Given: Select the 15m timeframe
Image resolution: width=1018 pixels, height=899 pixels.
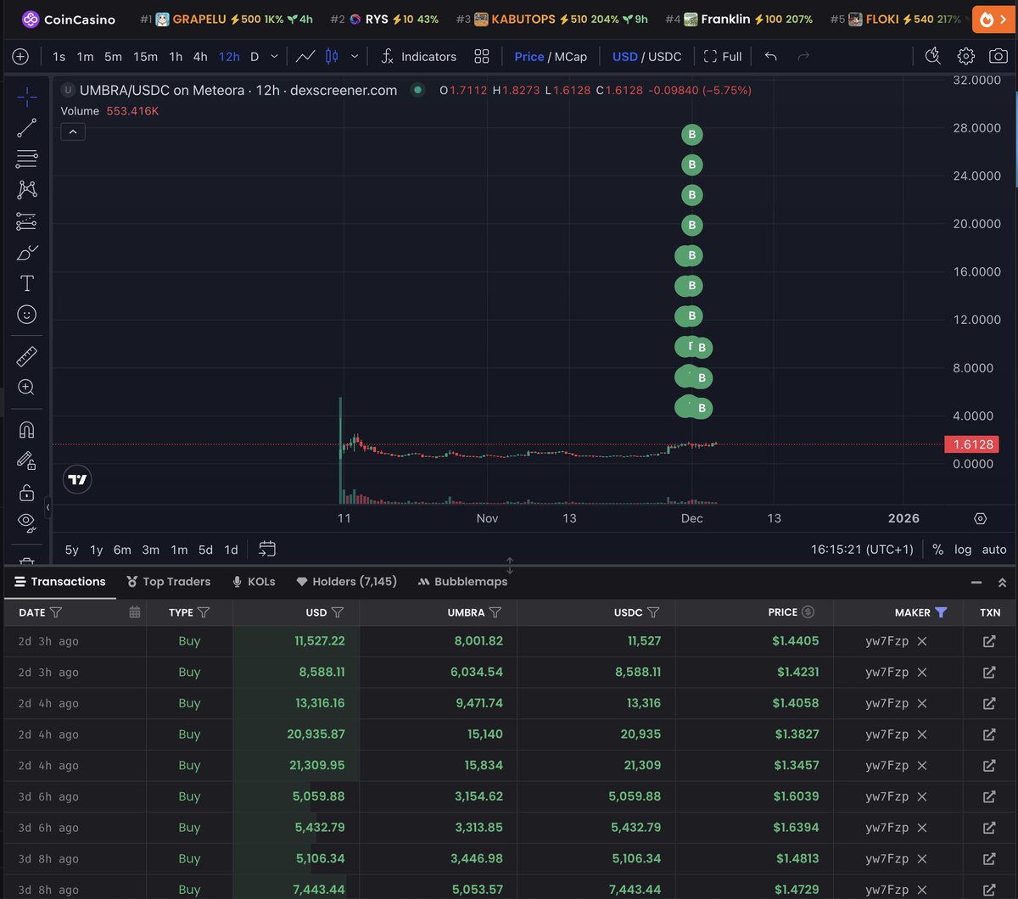Looking at the screenshot, I should [145, 57].
